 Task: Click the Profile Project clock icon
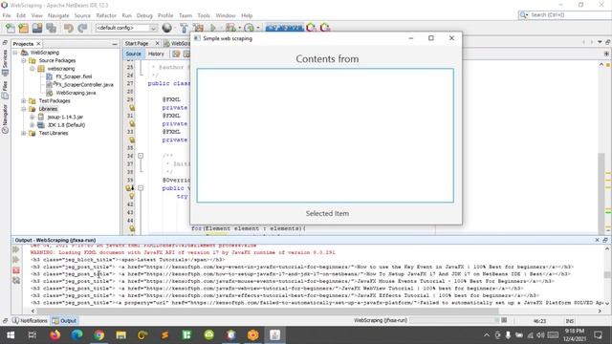click(x=249, y=28)
